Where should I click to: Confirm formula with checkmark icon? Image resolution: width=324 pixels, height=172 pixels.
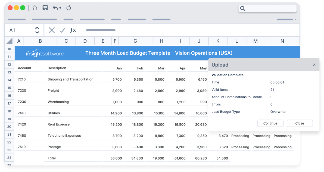point(62,30)
